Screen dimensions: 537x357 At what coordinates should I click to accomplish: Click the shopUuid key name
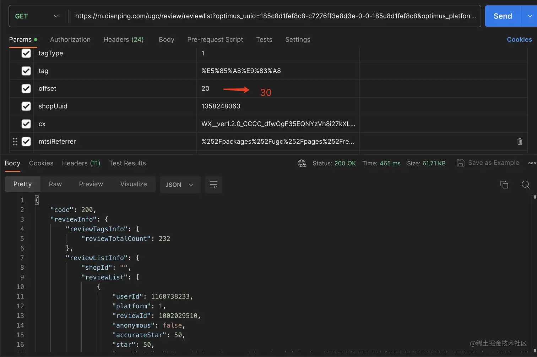click(x=53, y=106)
